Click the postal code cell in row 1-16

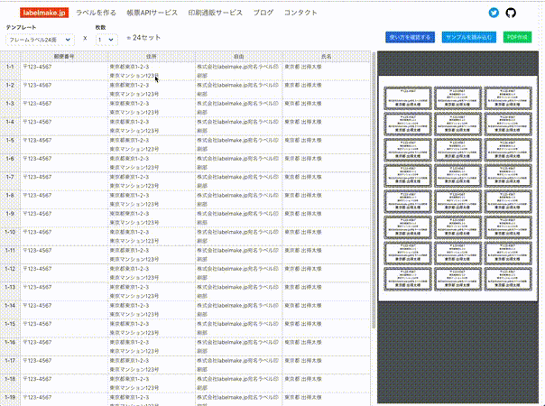point(64,346)
